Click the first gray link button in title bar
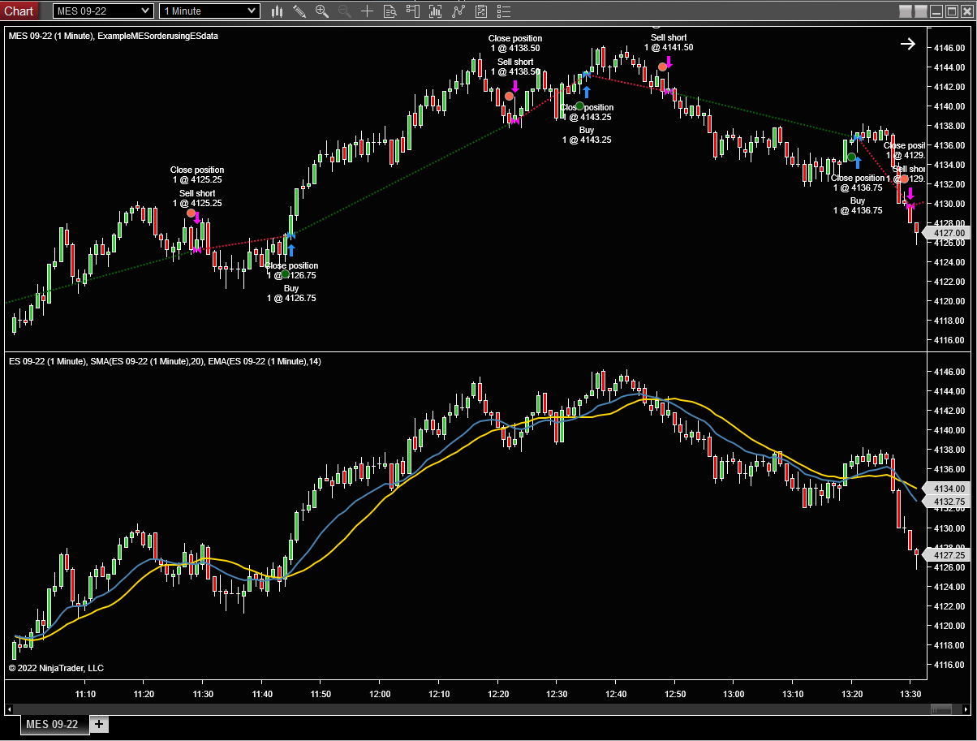Image resolution: width=977 pixels, height=741 pixels. tap(906, 11)
